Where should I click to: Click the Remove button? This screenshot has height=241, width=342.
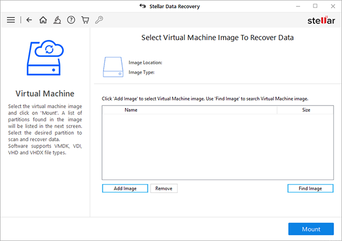pyautogui.click(x=164, y=189)
